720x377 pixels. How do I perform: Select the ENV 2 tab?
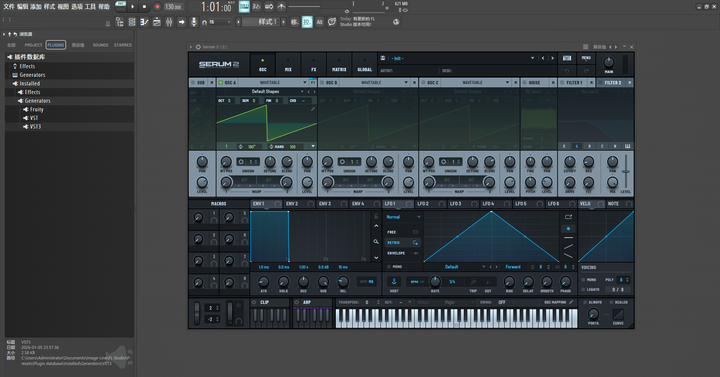(292, 204)
